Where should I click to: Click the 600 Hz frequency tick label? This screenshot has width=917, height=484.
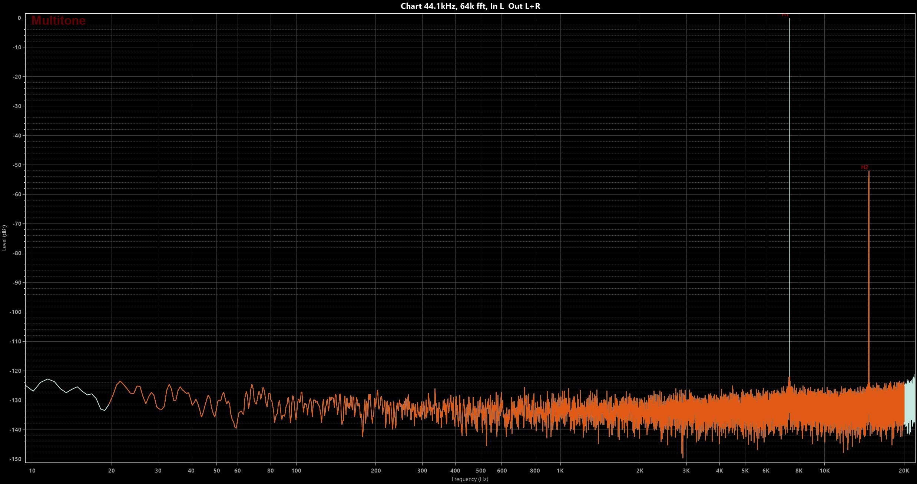coord(502,471)
